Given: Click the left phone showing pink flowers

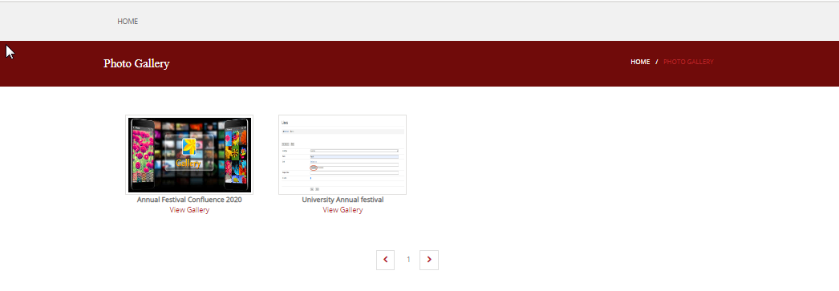Looking at the screenshot, I should 142,154.
